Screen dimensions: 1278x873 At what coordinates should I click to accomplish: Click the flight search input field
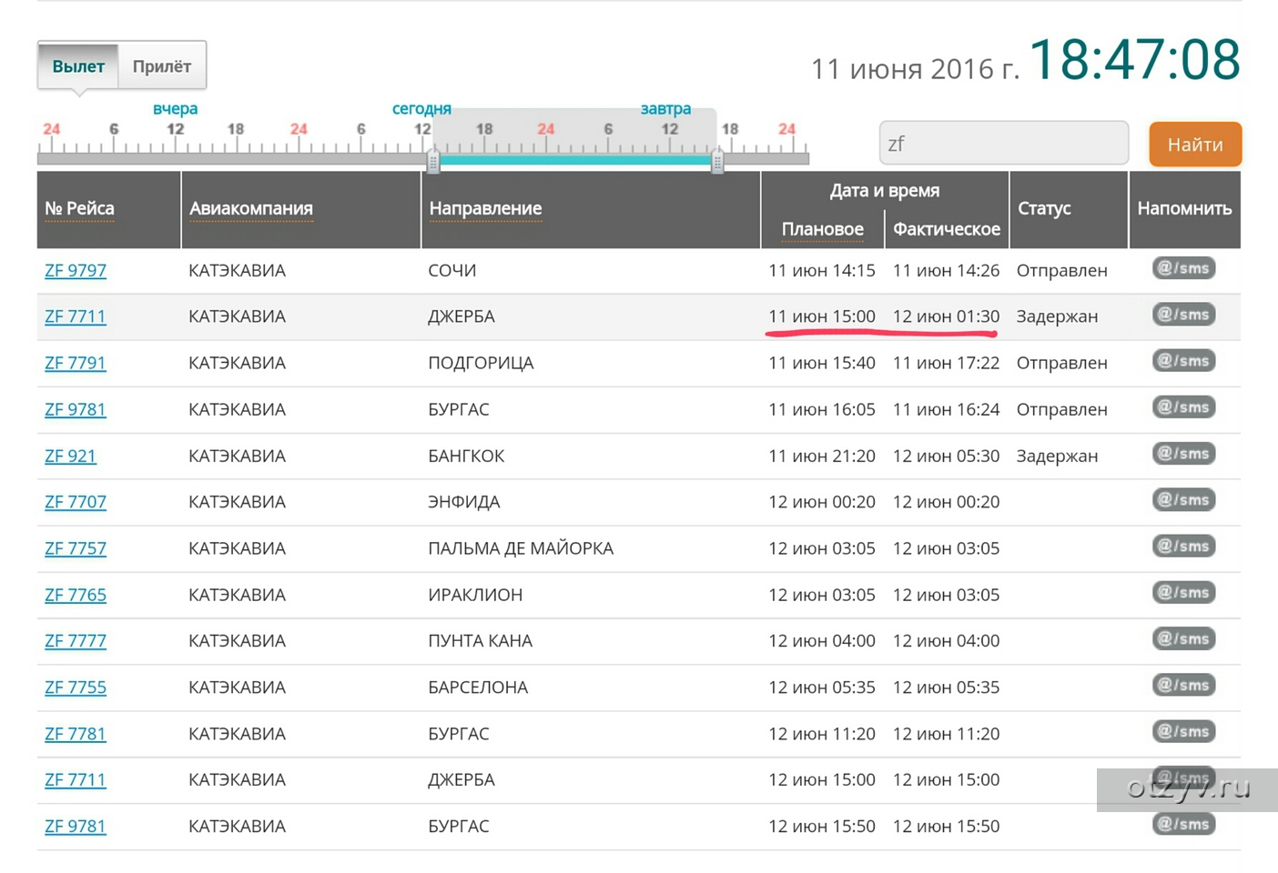pyautogui.click(x=1003, y=144)
